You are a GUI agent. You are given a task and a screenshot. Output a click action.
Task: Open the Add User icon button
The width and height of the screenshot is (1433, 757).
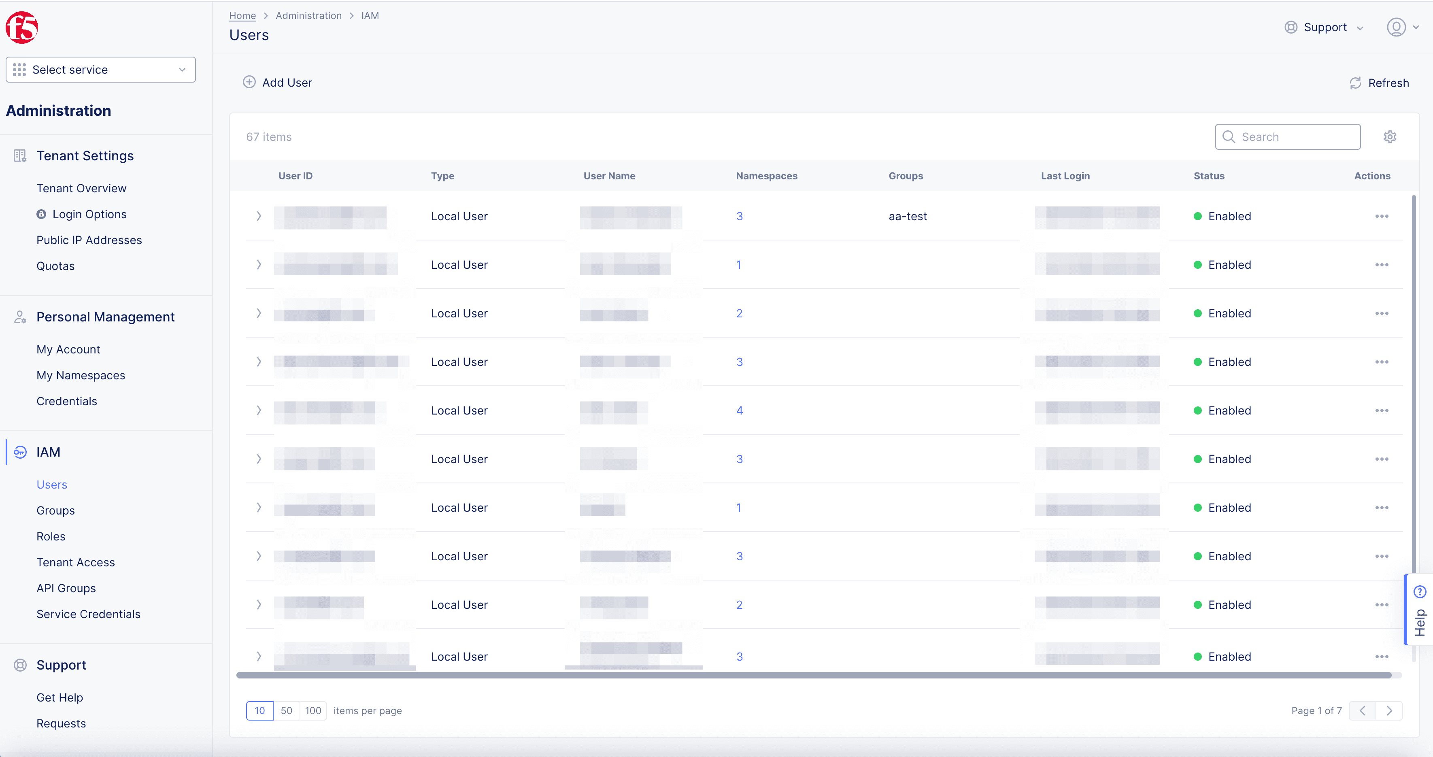[x=249, y=83]
